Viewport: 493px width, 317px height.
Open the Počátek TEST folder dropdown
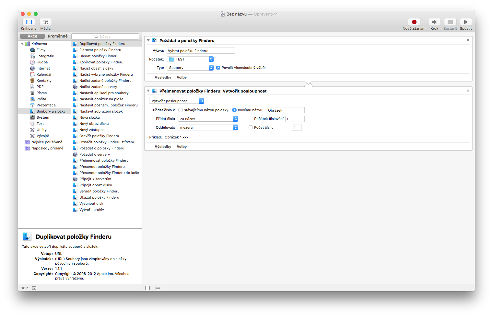point(190,59)
